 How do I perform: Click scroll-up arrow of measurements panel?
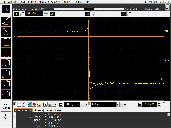coord(14,114)
